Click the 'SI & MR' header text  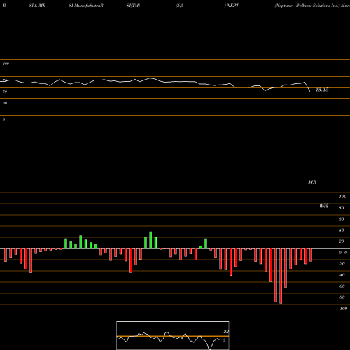pyautogui.click(x=37, y=6)
